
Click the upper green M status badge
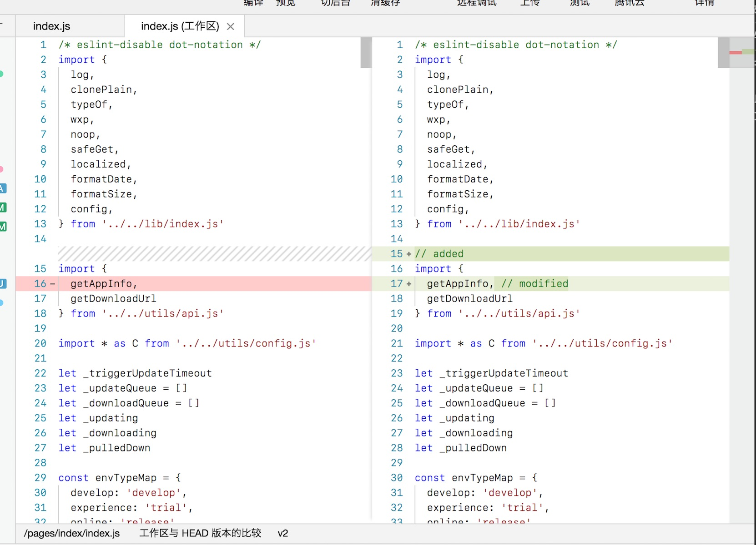click(x=2, y=208)
